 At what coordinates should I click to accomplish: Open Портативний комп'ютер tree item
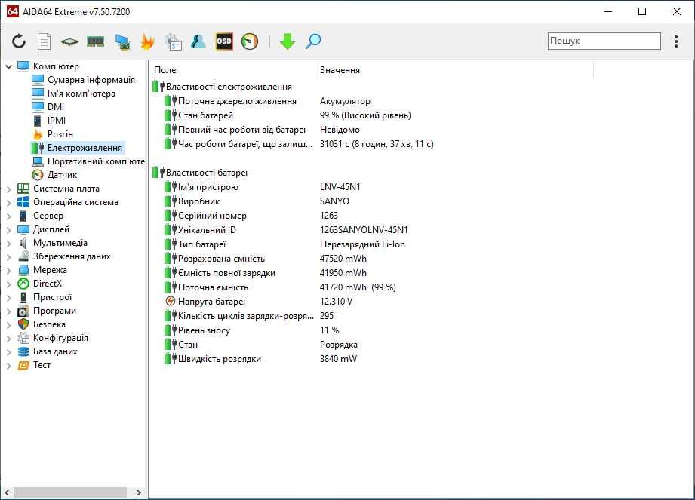[x=96, y=161]
